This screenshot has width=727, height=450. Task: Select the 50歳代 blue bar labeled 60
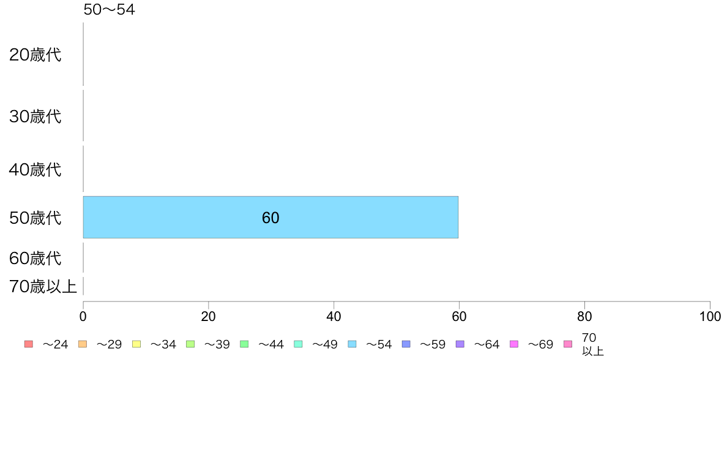coord(270,217)
